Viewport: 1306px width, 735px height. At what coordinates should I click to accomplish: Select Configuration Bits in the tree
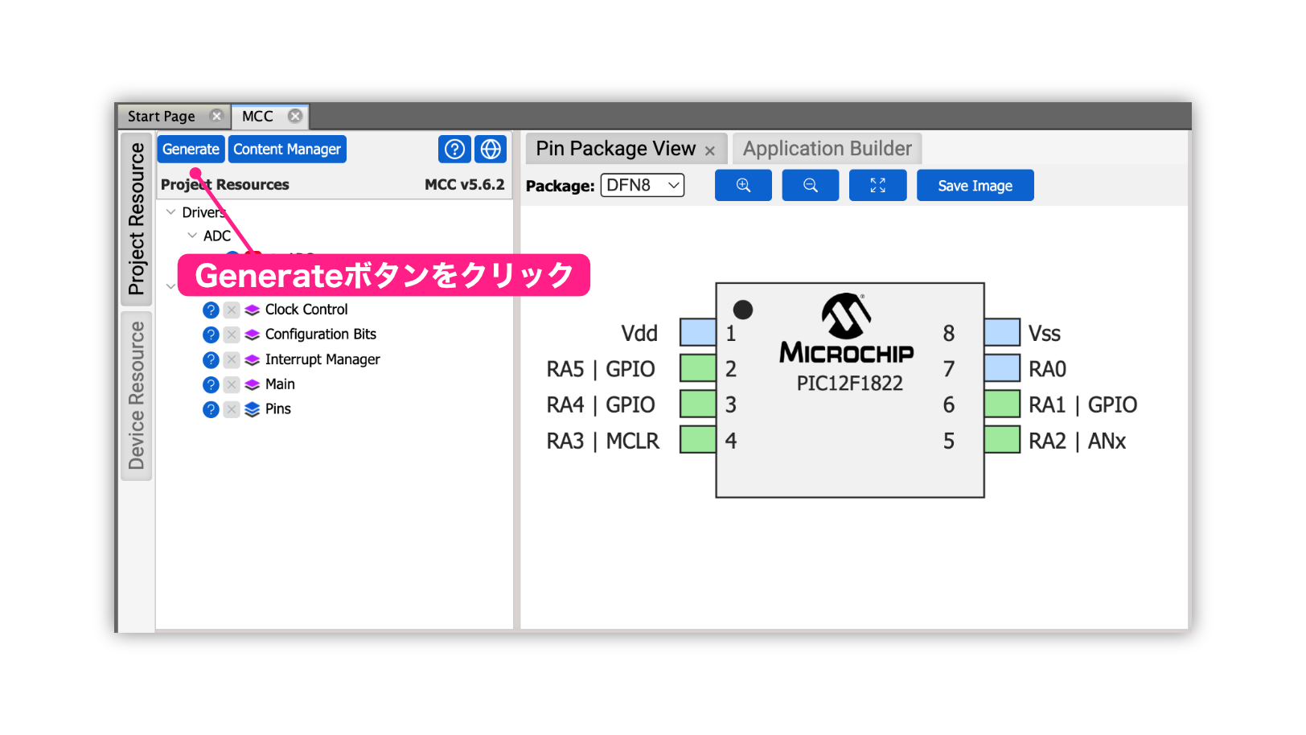321,335
